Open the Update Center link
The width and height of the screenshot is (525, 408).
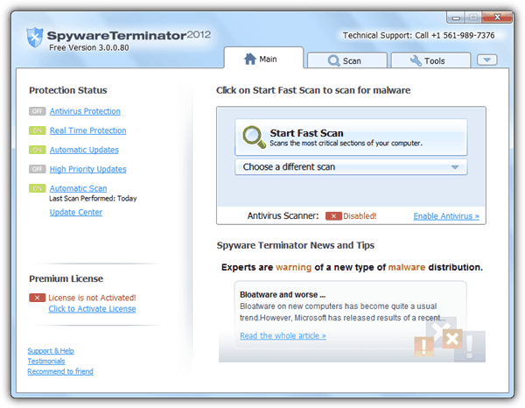(x=76, y=213)
